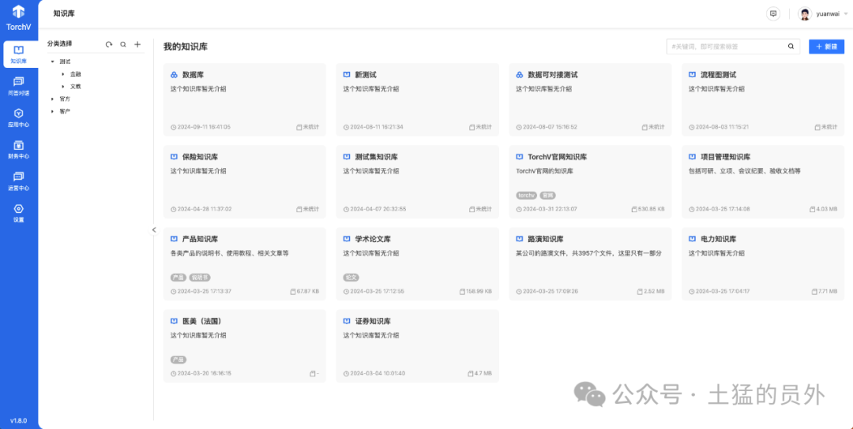853x429 pixels.
Task: Select the 测试 category label
Action: pyautogui.click(x=65, y=62)
